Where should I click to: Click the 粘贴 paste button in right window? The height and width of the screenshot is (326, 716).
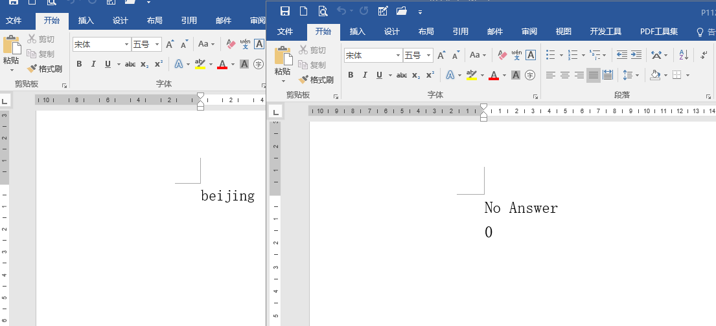(283, 65)
